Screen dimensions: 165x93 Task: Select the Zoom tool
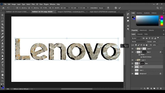(2, 78)
